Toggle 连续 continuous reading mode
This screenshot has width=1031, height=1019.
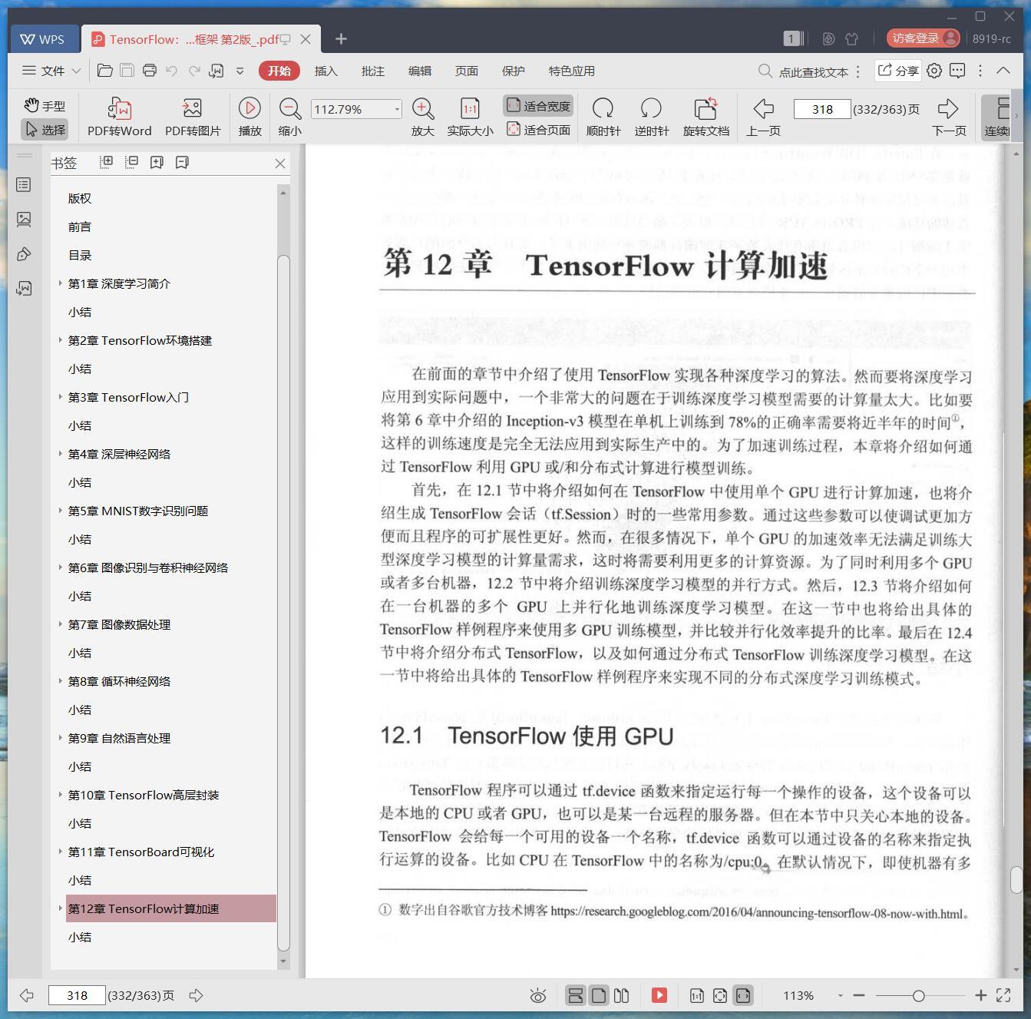coord(998,117)
